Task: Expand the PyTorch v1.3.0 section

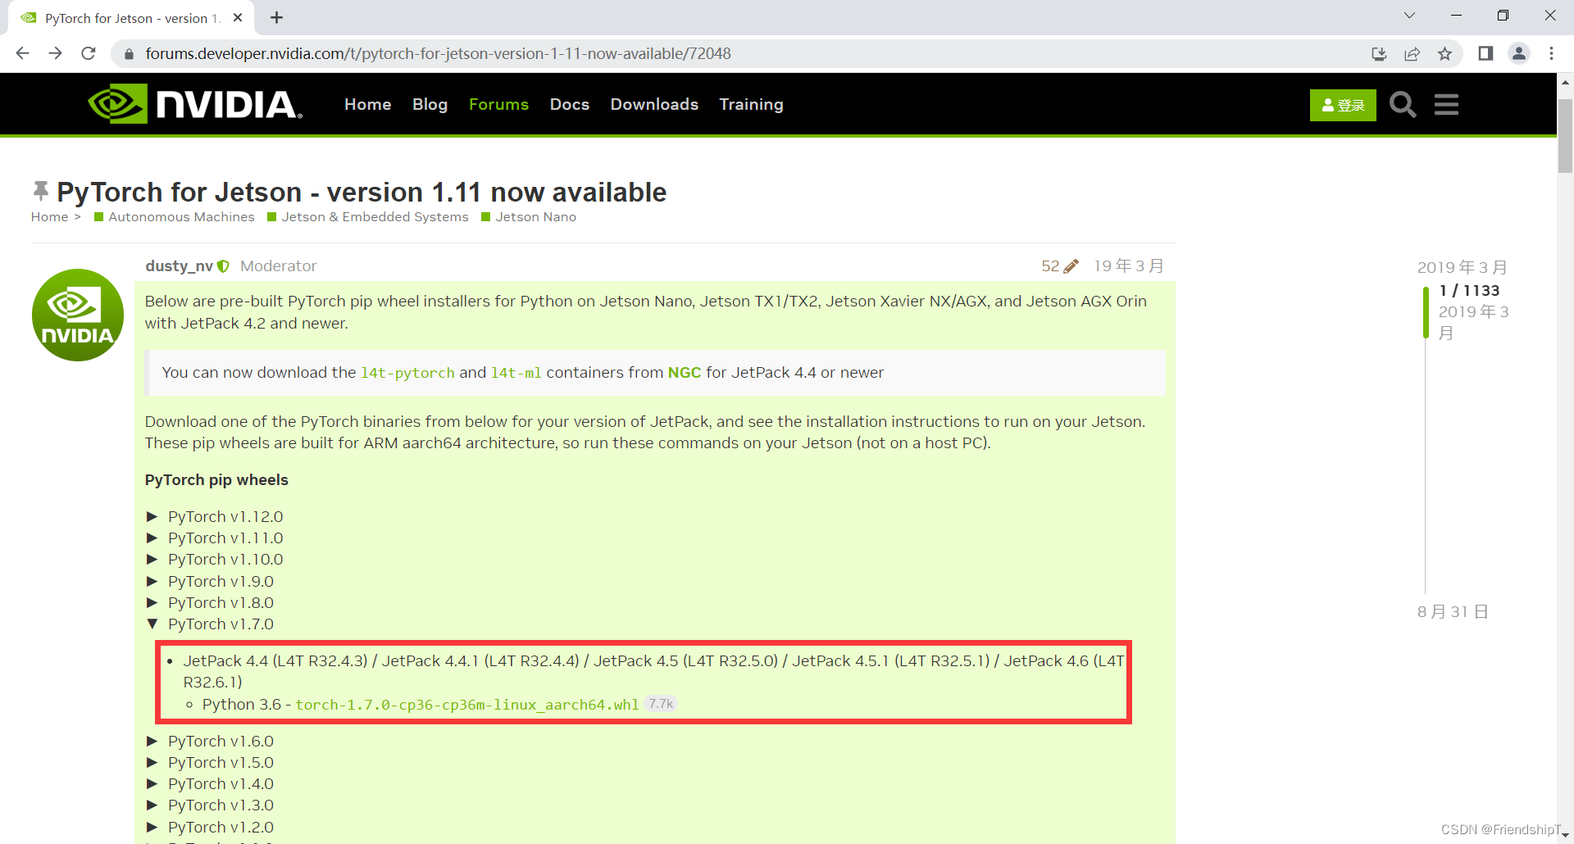Action: pyautogui.click(x=210, y=805)
